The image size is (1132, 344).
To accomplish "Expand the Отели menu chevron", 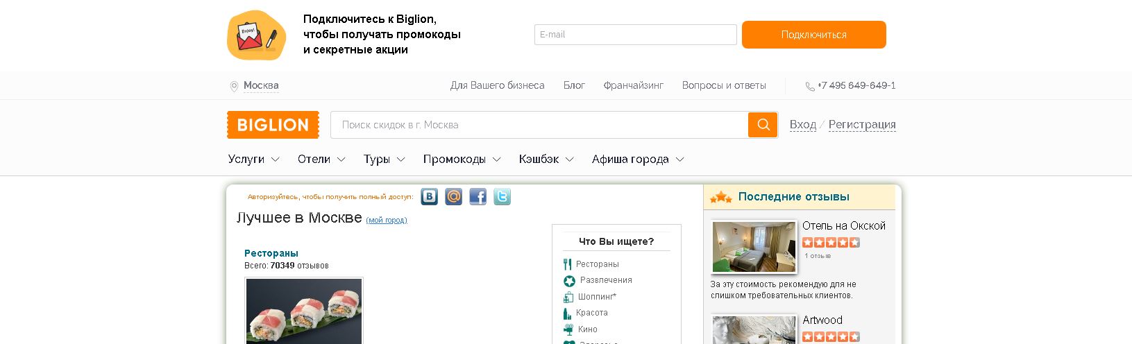I will pos(341,160).
